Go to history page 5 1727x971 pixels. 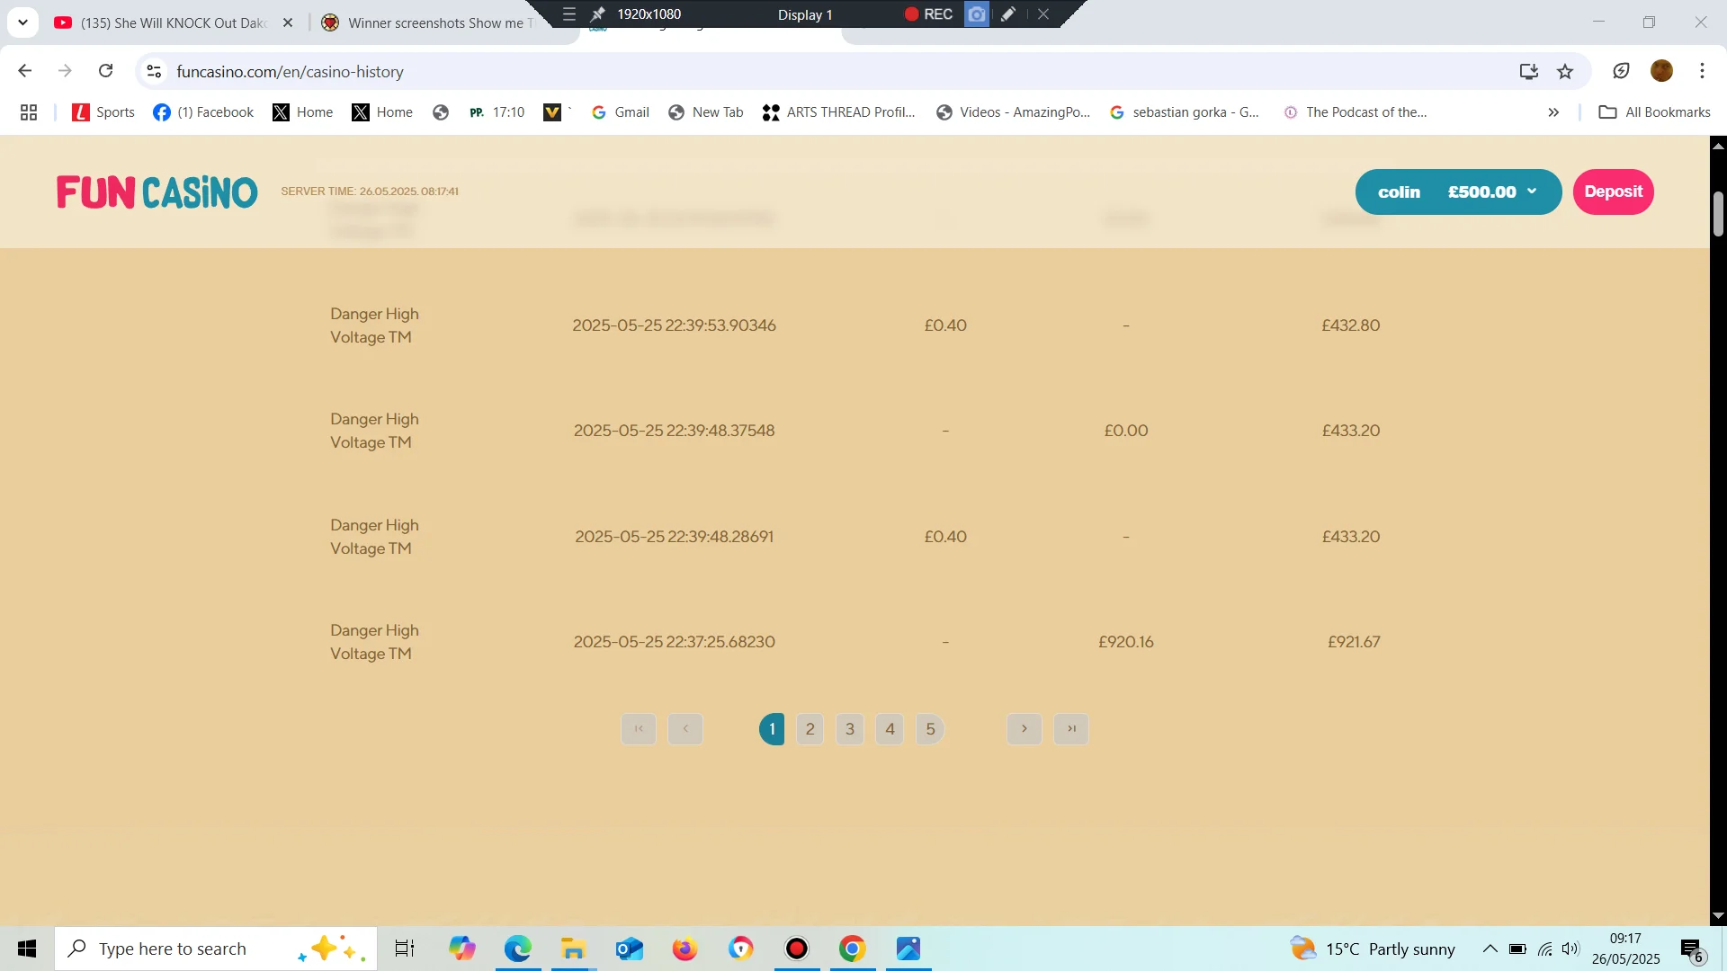[x=930, y=729]
